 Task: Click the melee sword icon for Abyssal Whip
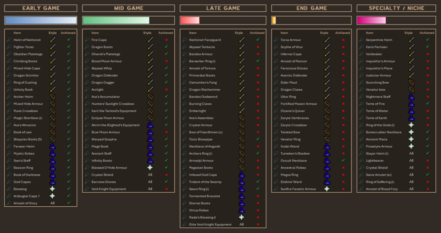(x=150, y=68)
